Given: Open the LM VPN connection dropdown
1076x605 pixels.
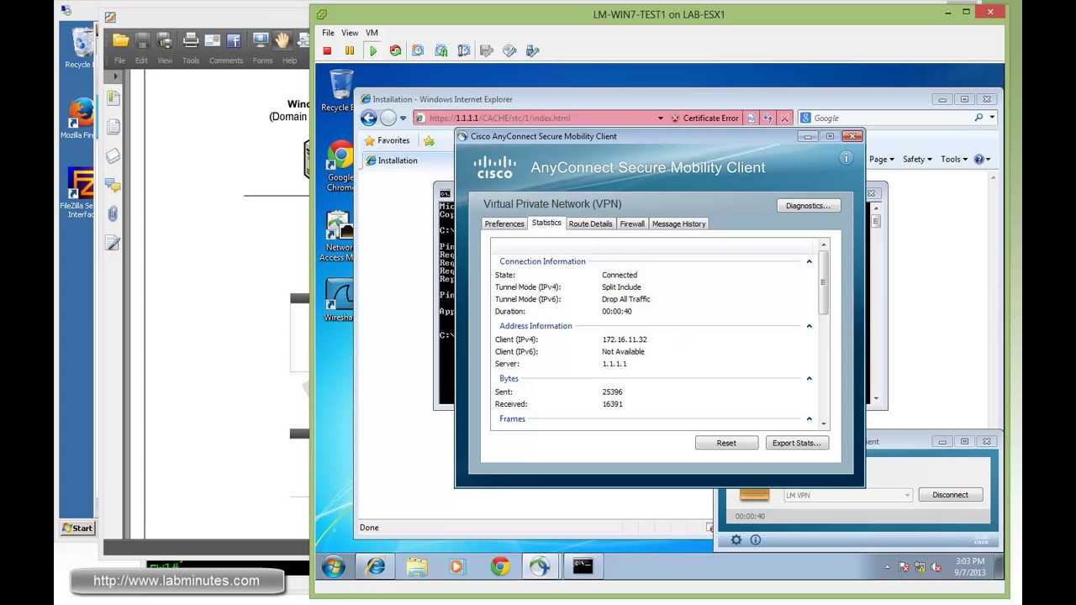Looking at the screenshot, I should pos(907,495).
